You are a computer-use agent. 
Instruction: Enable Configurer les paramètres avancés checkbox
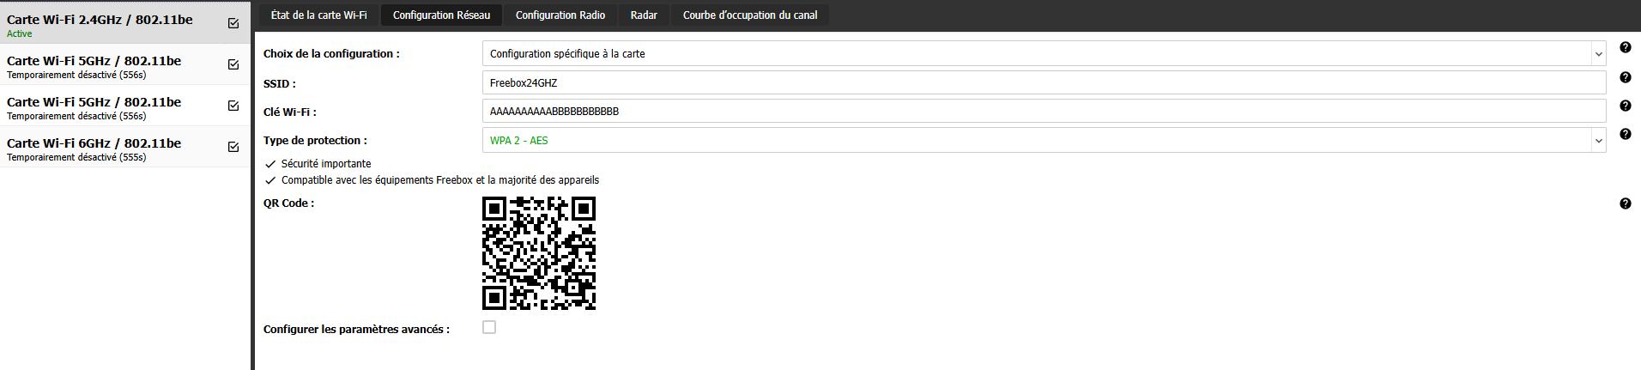pyautogui.click(x=489, y=327)
